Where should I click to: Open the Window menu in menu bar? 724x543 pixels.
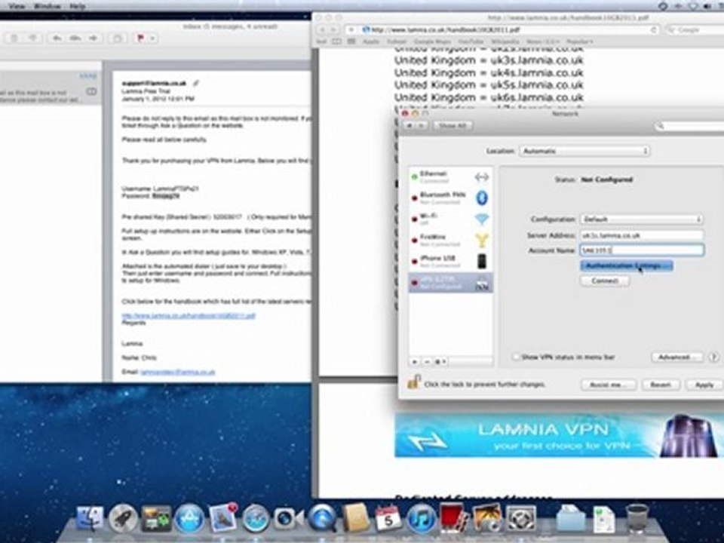click(48, 6)
